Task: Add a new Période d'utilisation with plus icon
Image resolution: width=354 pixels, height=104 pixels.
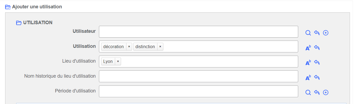Action: pos(326,92)
